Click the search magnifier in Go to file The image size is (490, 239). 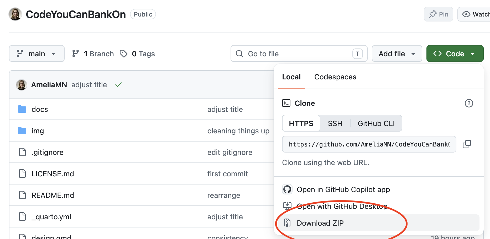click(x=239, y=53)
